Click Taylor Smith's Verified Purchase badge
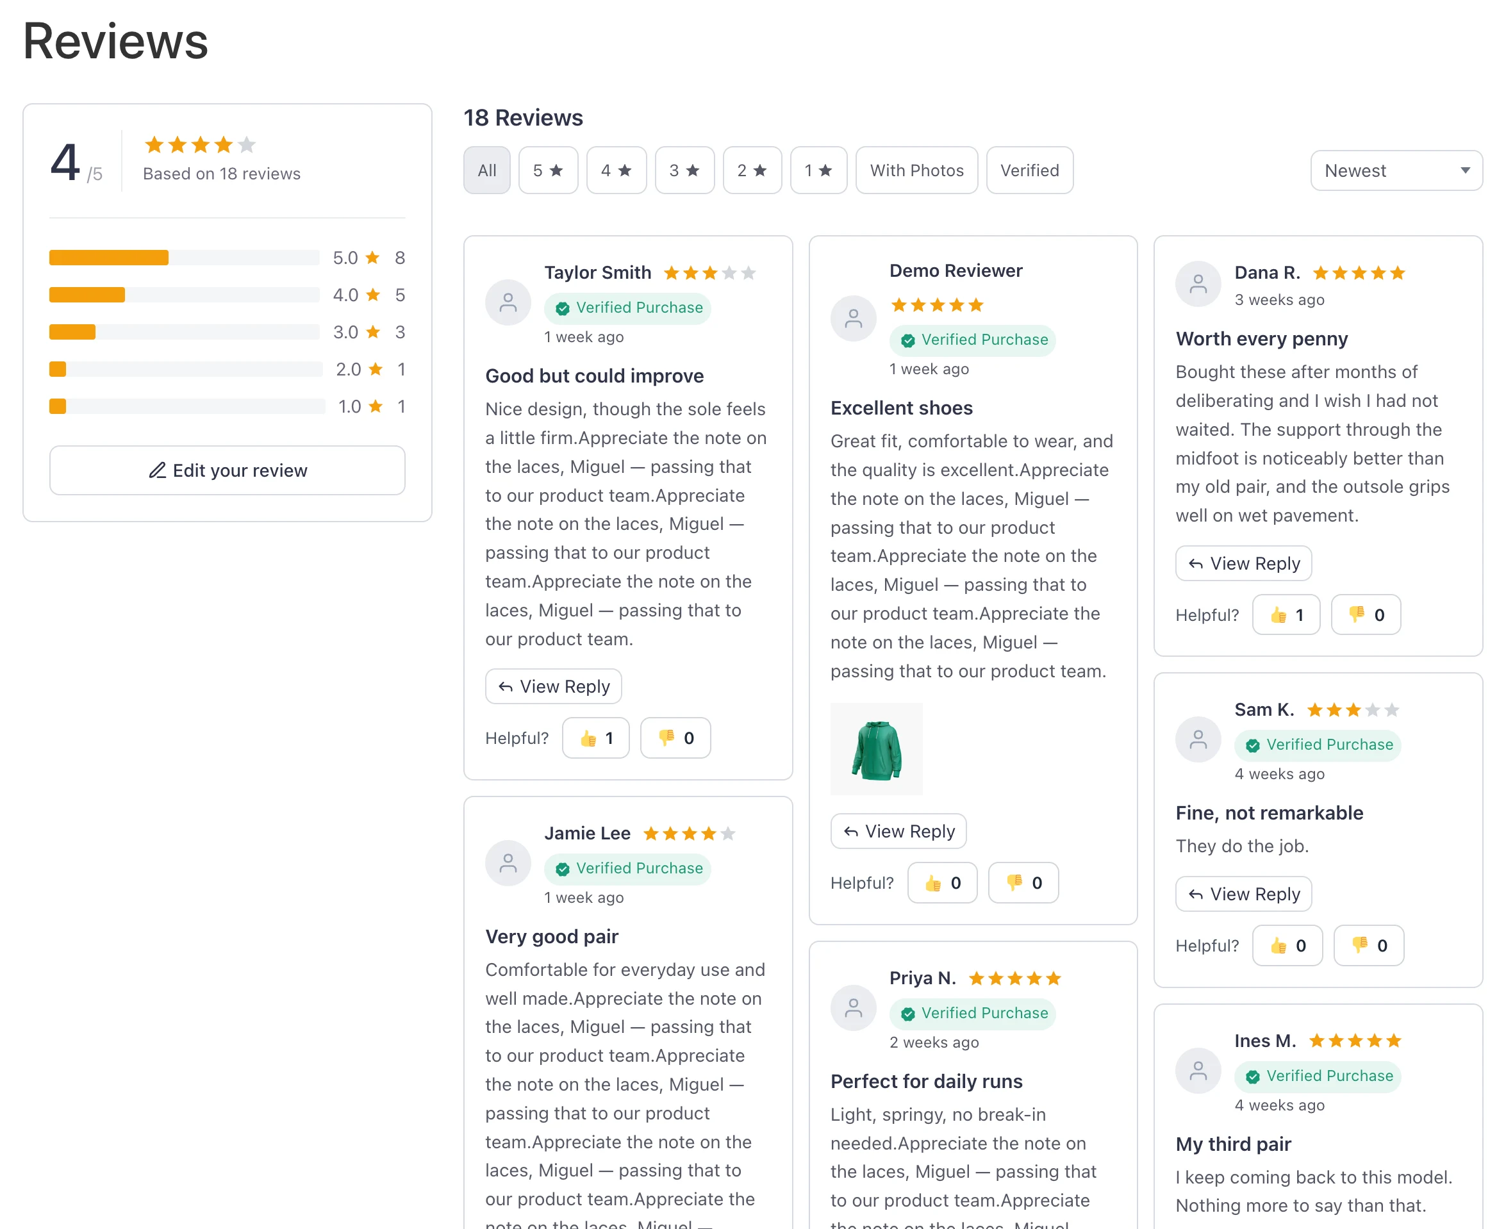The image size is (1506, 1229). [x=627, y=308]
